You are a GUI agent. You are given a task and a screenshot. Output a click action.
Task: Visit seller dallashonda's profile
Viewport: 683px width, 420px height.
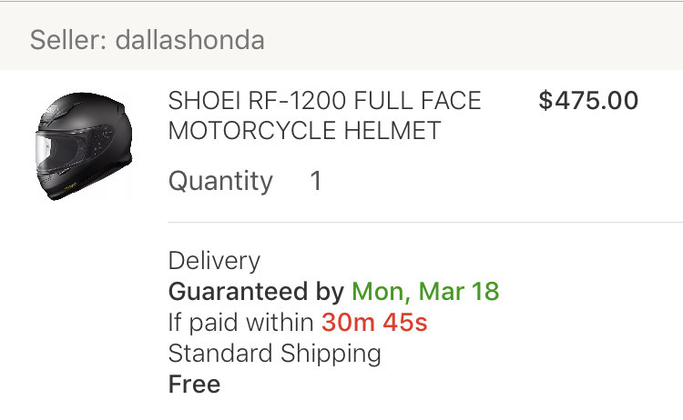[189, 40]
